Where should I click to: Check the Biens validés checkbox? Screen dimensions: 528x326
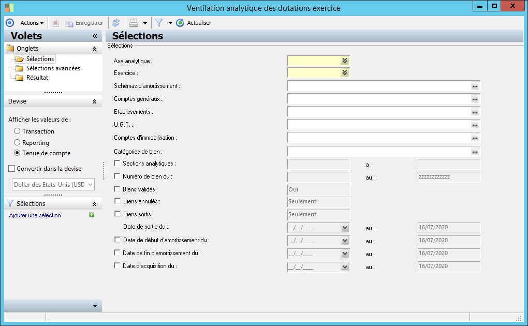(x=117, y=189)
